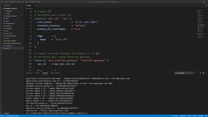Close the vpc.tf editor tab
Image resolution: width=208 pixels, height=117 pixels.
(x=35, y=6)
